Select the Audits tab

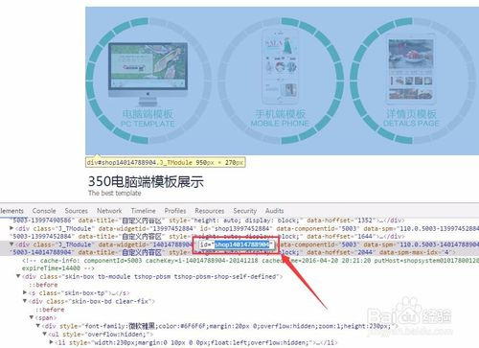coord(275,211)
